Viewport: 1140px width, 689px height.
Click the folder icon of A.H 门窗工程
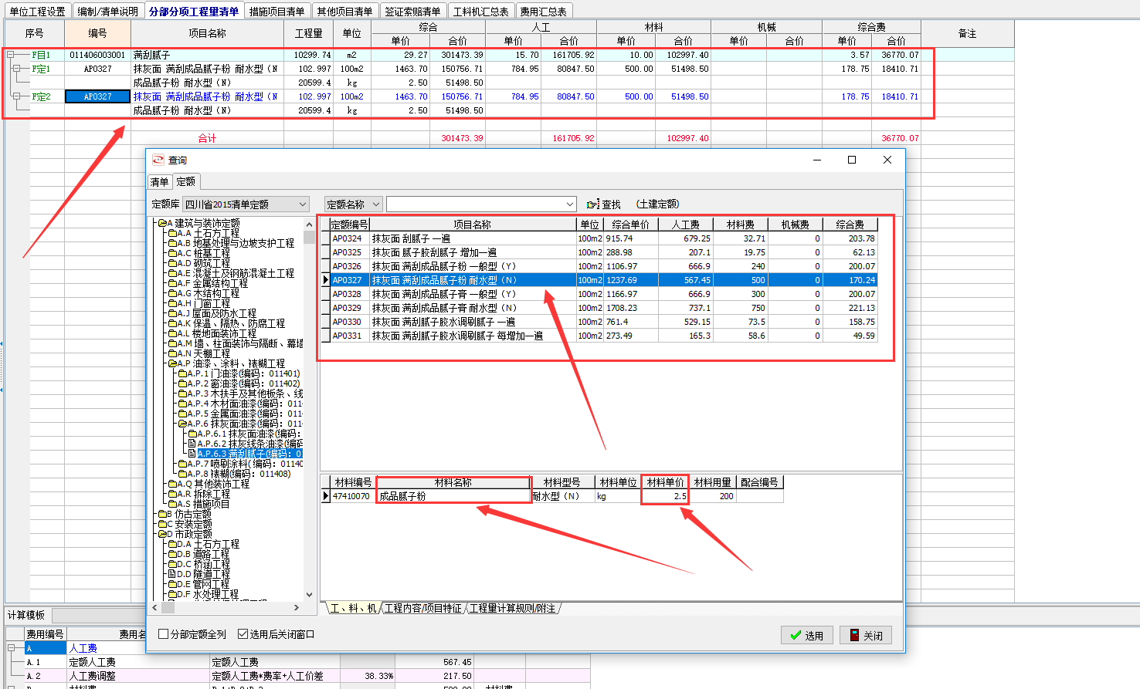tap(173, 303)
